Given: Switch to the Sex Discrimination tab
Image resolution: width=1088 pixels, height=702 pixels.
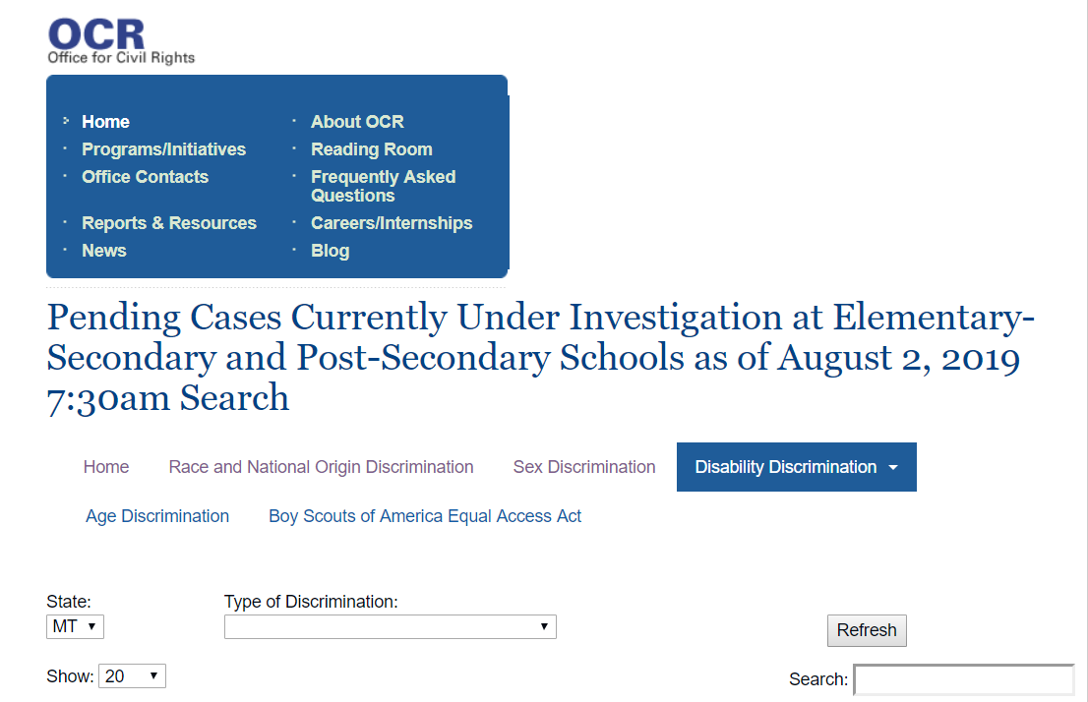Looking at the screenshot, I should [x=584, y=467].
